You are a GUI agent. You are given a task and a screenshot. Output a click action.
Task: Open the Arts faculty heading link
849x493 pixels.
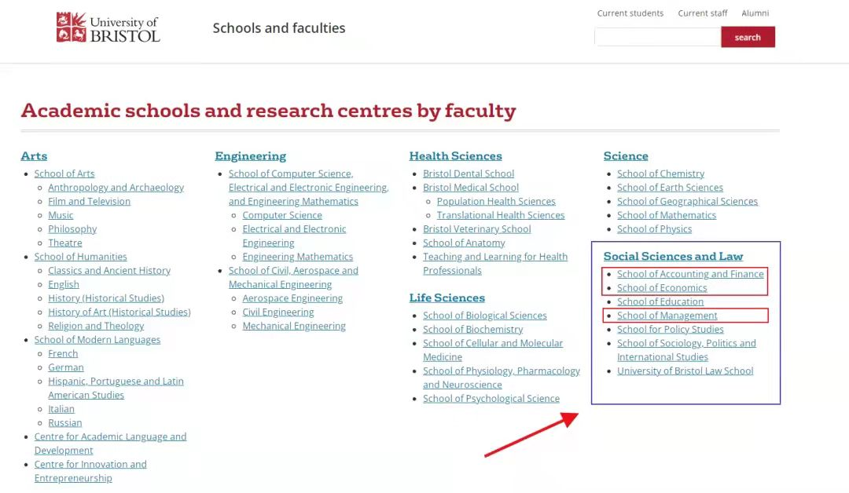34,155
